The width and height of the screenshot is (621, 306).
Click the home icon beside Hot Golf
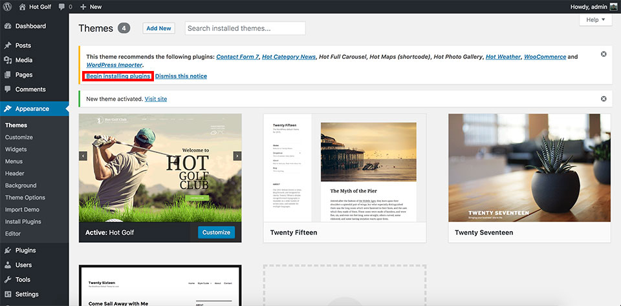point(23,6)
